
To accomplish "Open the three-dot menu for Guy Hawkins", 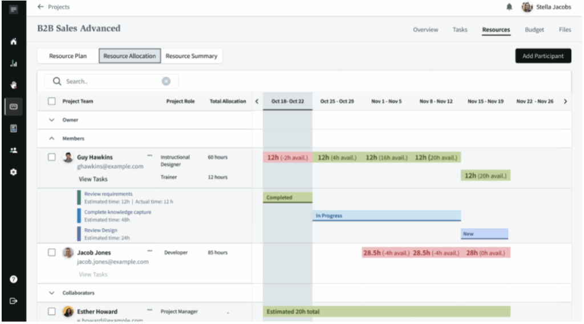I will pyautogui.click(x=150, y=155).
